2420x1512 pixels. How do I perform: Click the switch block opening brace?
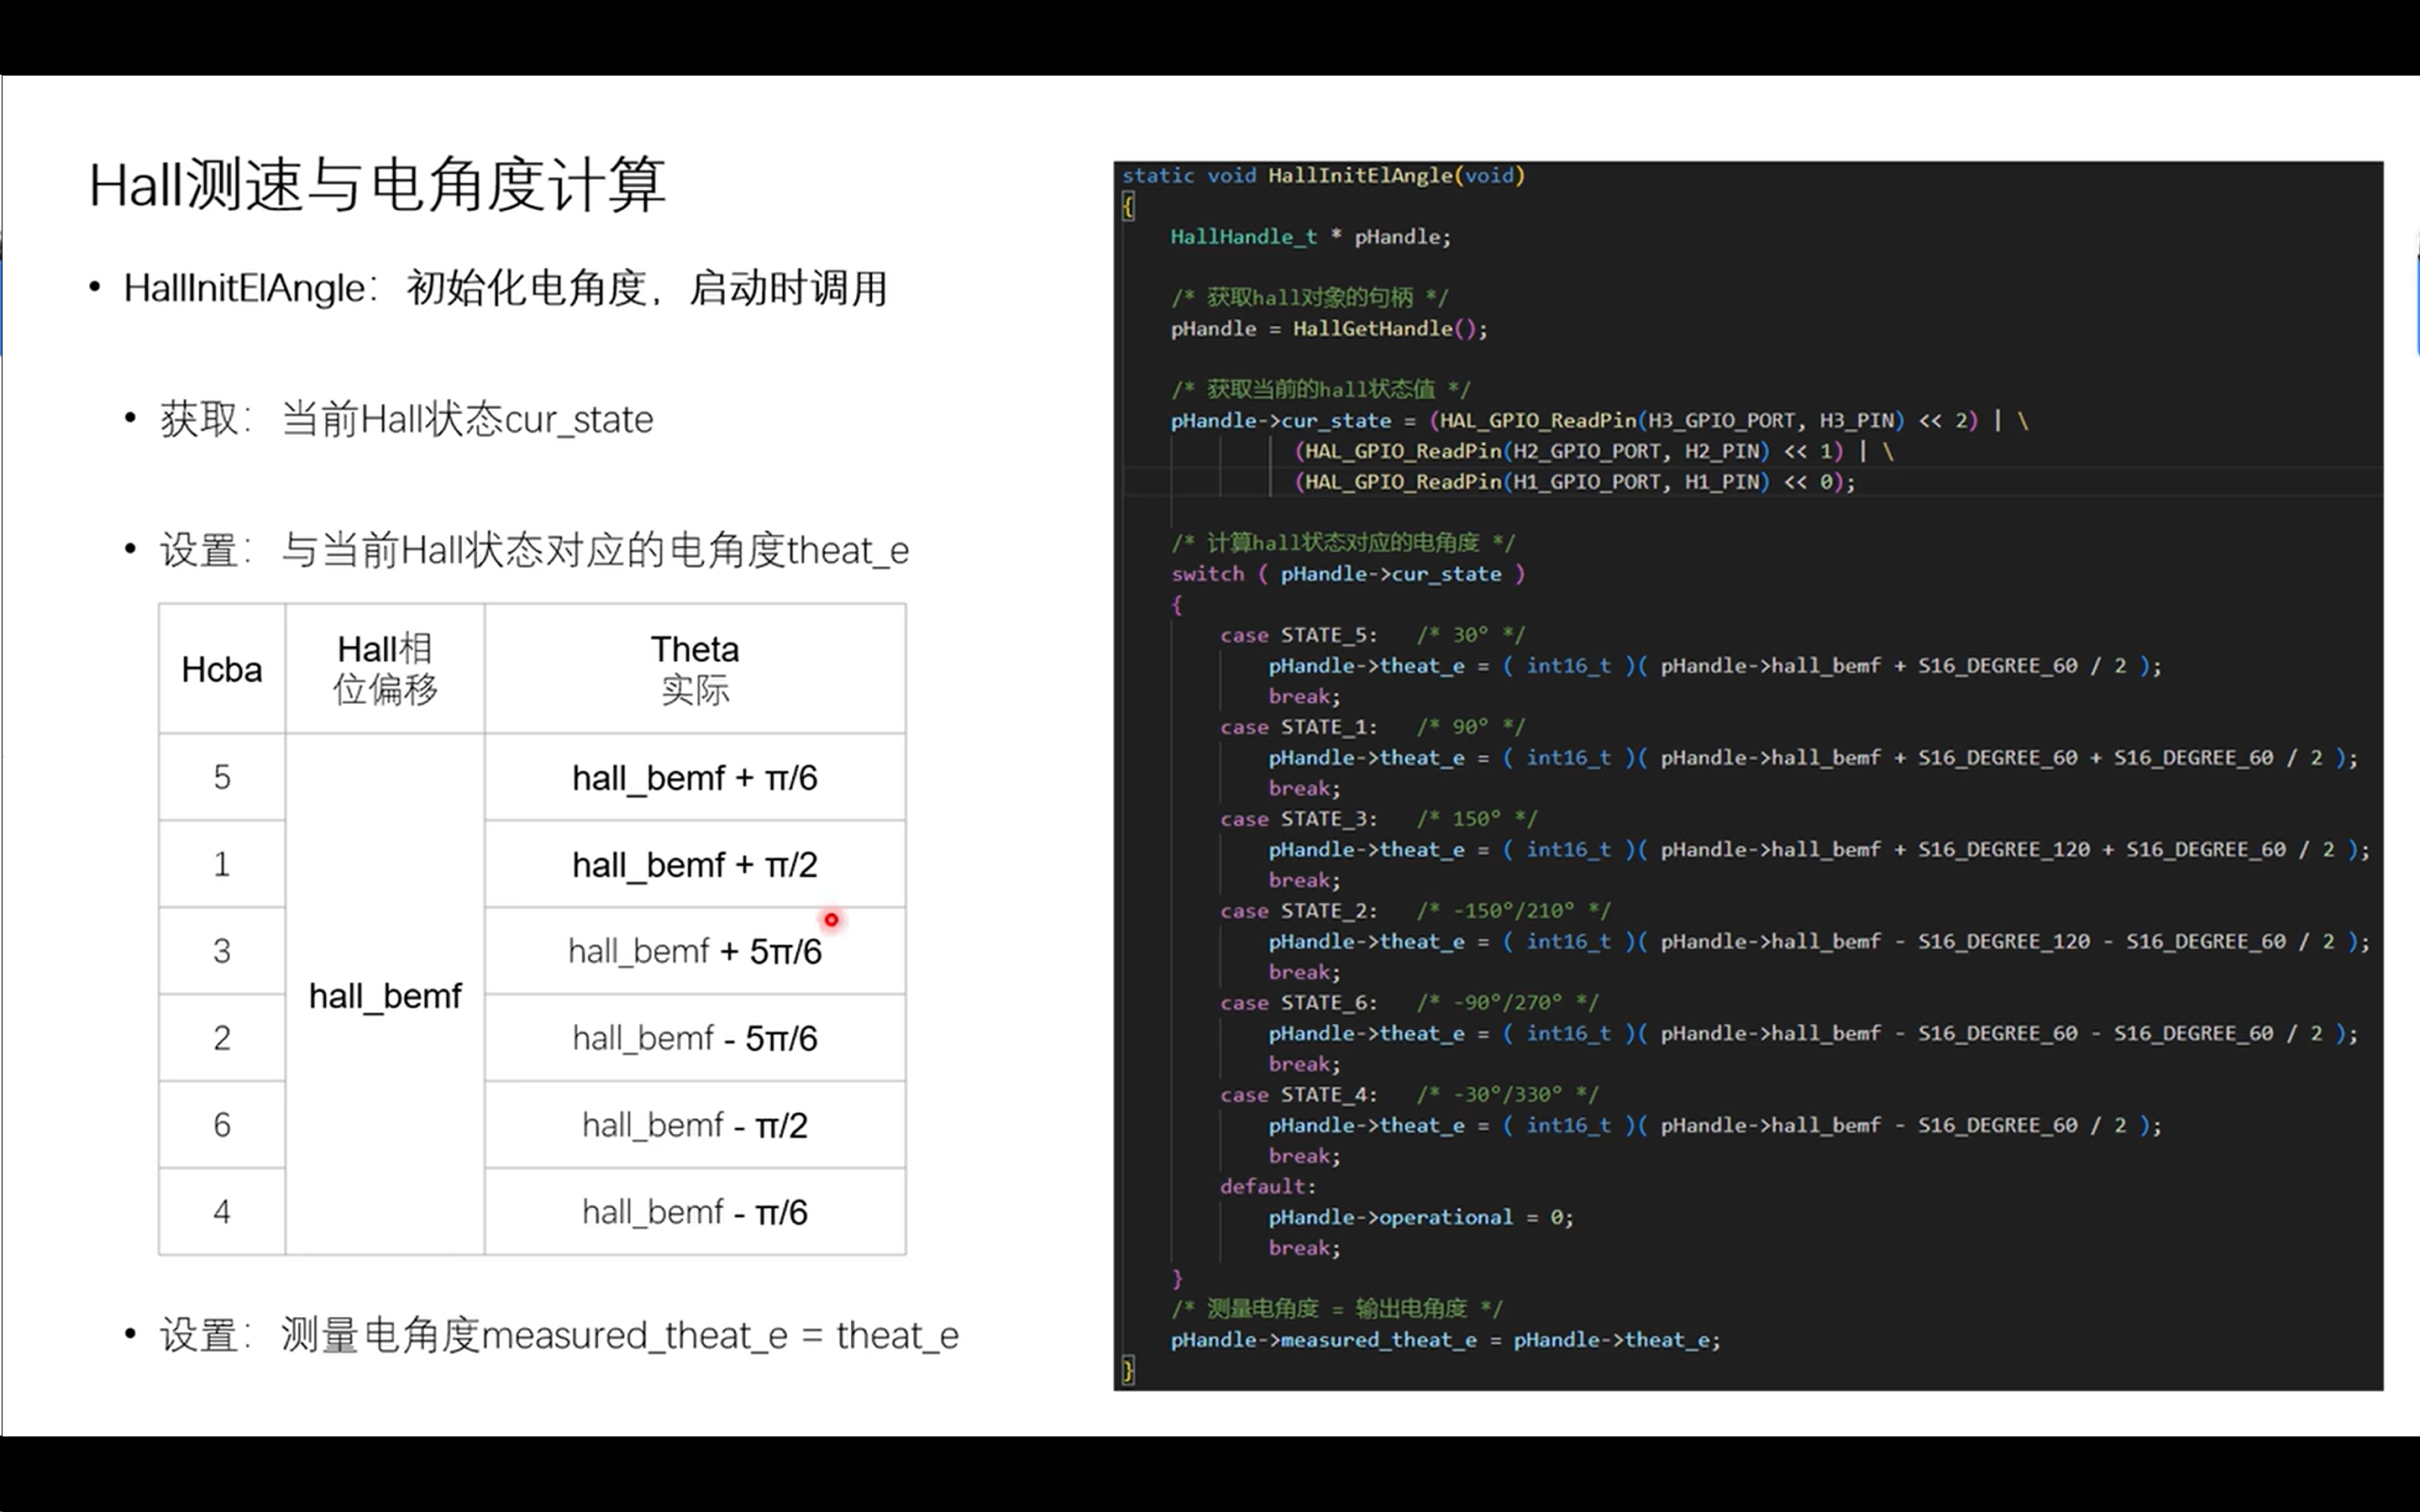coord(1177,605)
